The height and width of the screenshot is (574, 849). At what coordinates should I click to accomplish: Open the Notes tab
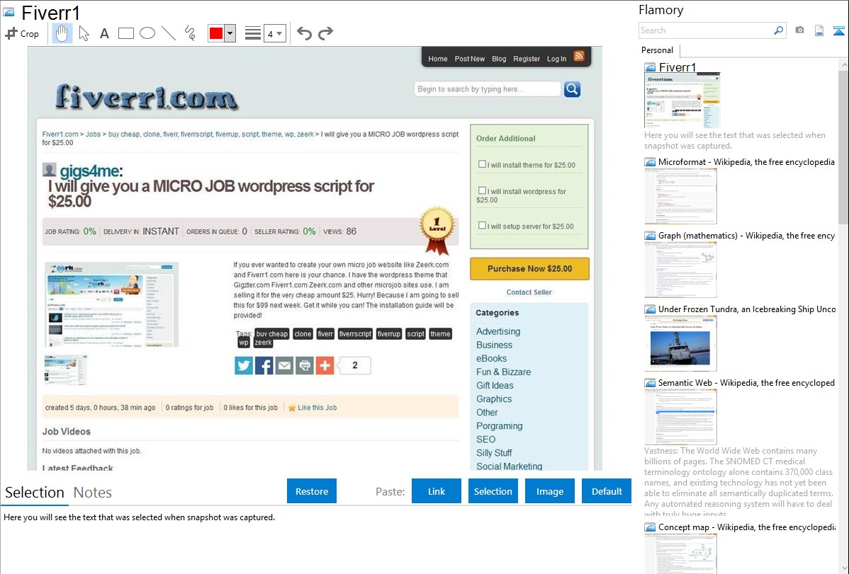click(x=93, y=493)
